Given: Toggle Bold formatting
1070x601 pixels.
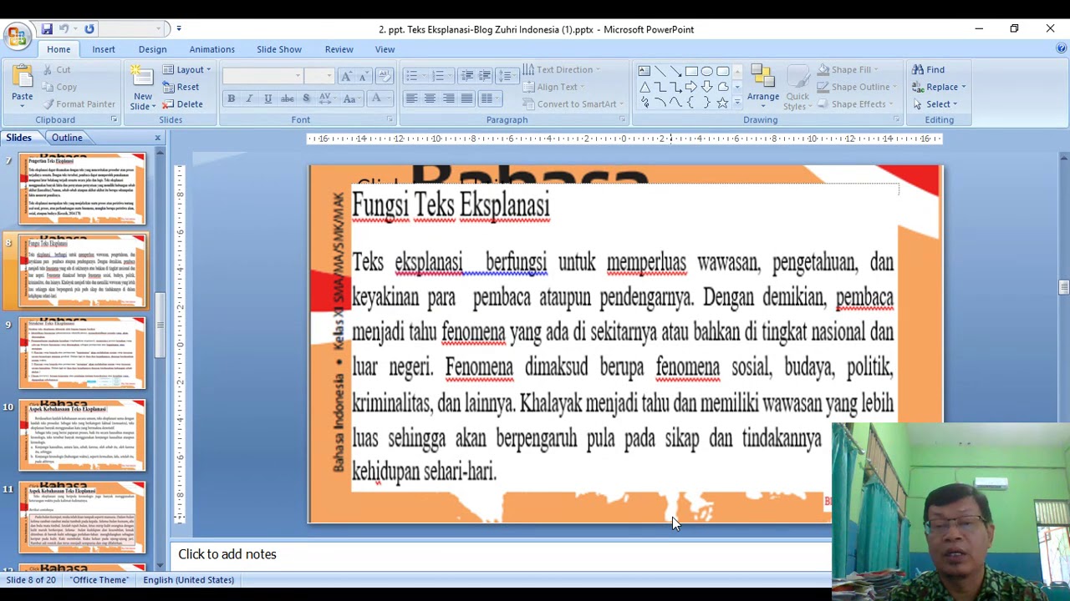Looking at the screenshot, I should pos(231,98).
